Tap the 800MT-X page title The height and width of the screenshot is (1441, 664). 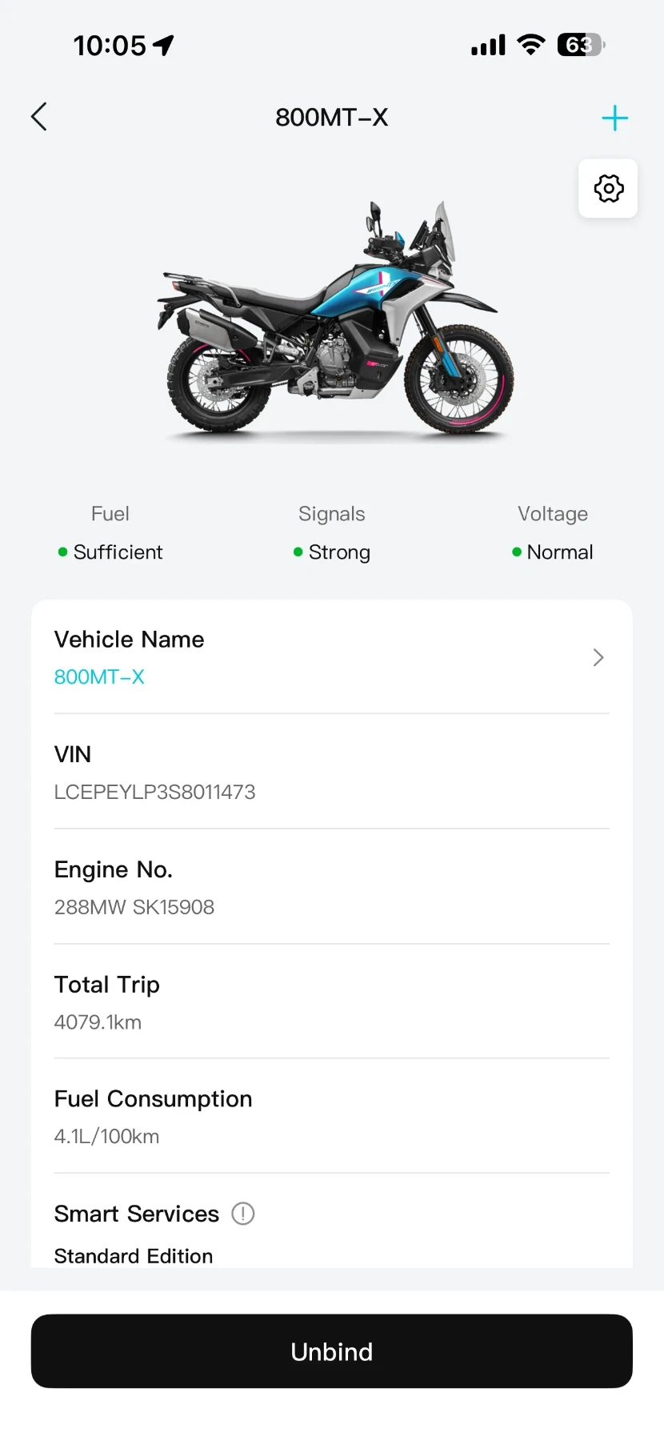pos(331,118)
